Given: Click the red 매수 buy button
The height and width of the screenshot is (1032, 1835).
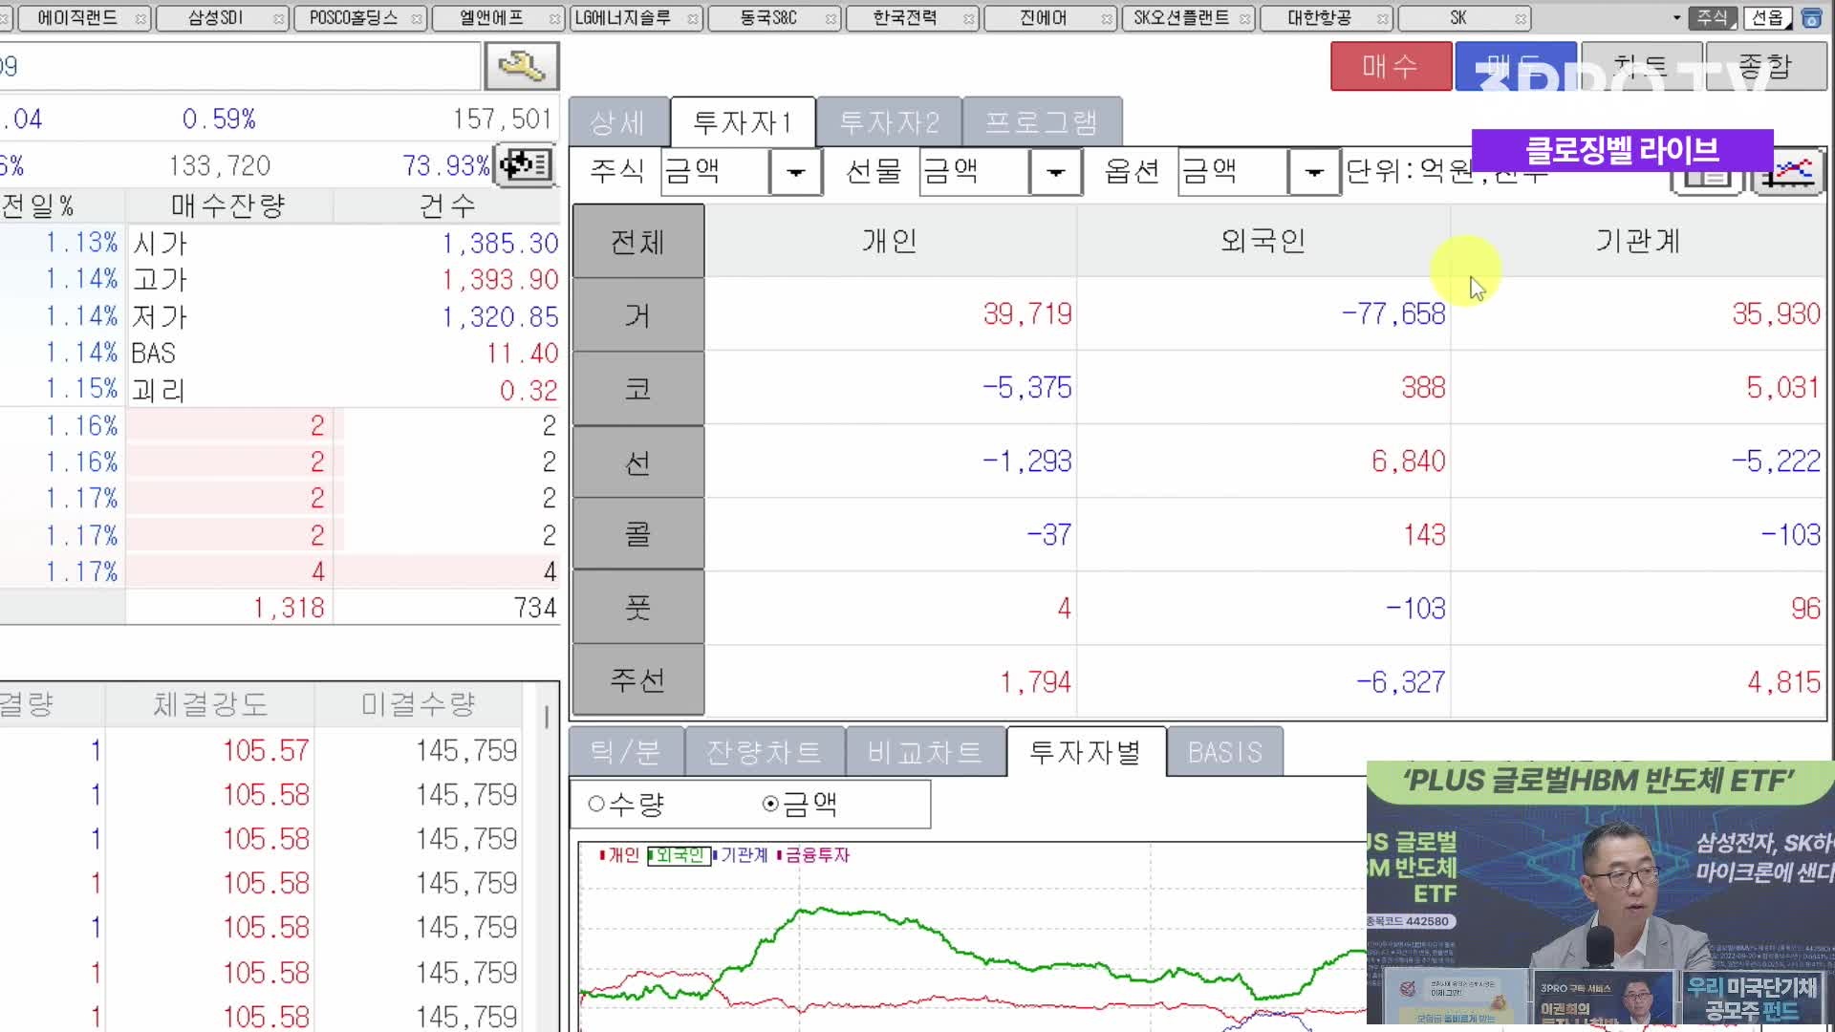Looking at the screenshot, I should [x=1391, y=66].
